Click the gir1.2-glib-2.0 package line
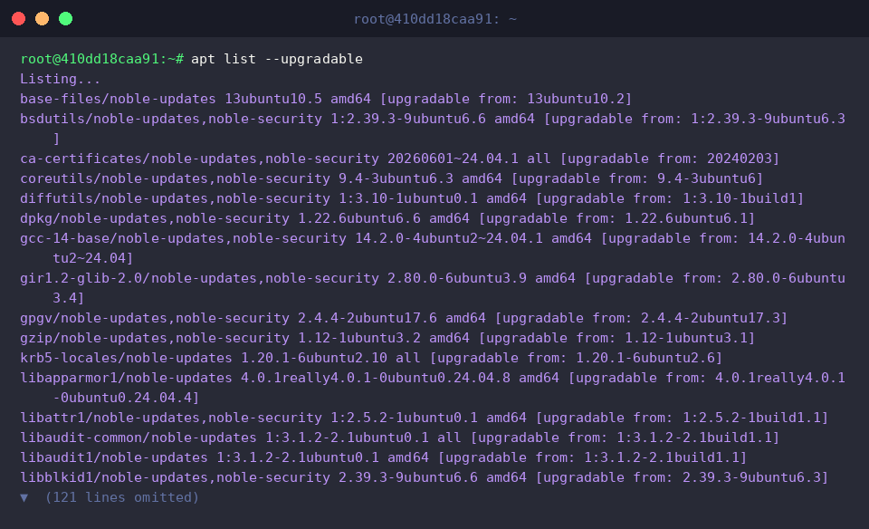This screenshot has width=869, height=529. [x=433, y=288]
